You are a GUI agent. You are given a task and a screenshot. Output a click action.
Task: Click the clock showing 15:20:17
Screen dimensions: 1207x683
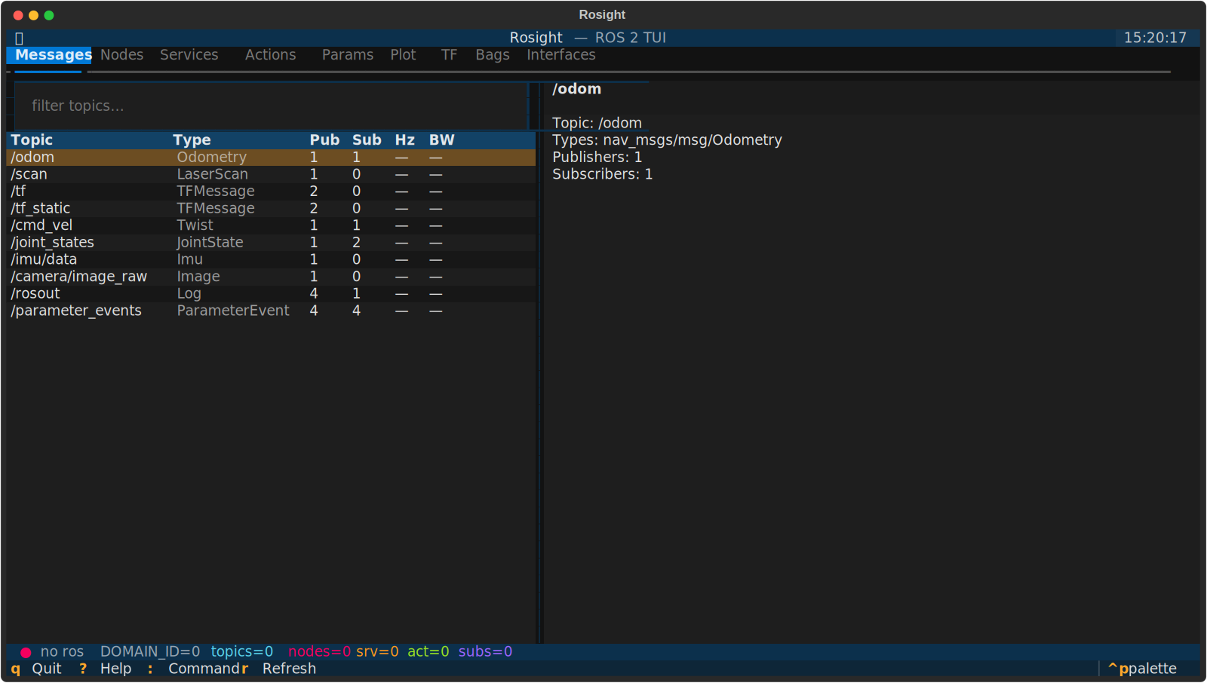[1155, 38]
